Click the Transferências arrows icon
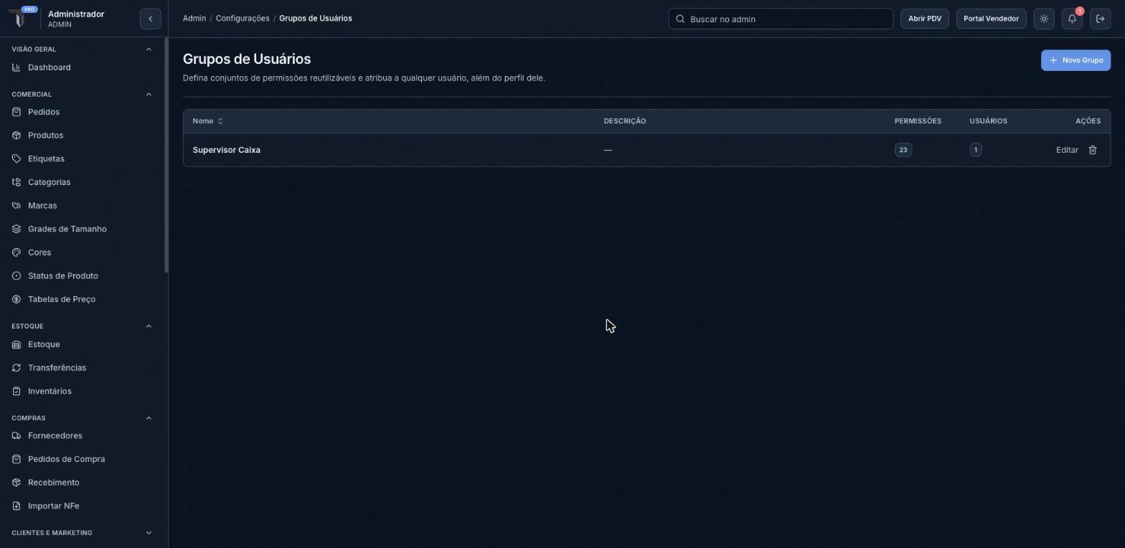Viewport: 1125px width, 548px height. [x=17, y=368]
